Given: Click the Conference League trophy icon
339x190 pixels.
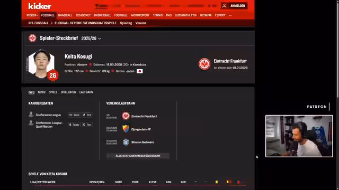Looking at the screenshot, I should coord(31,115).
